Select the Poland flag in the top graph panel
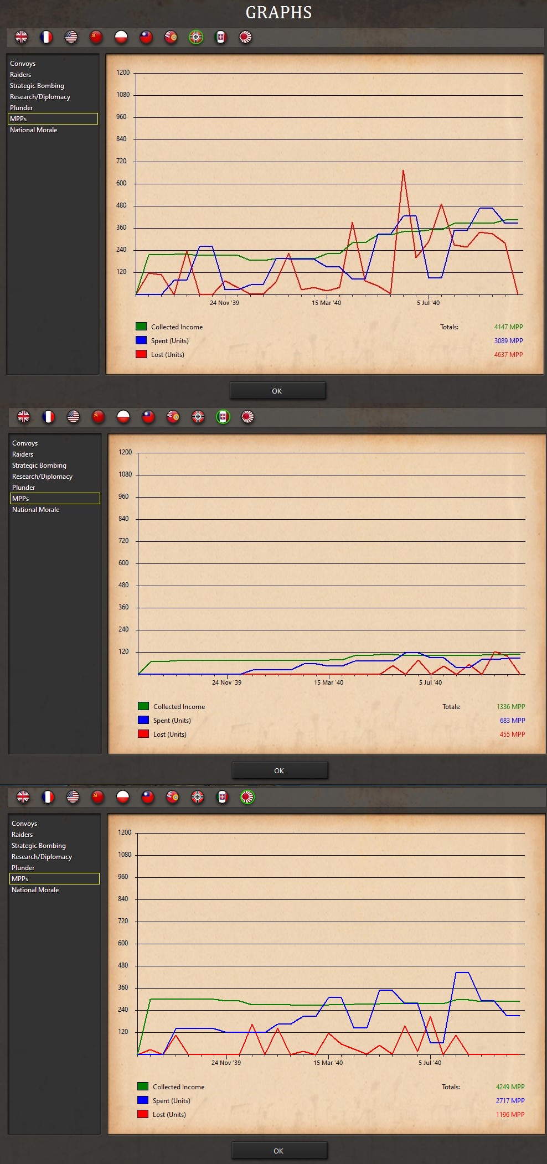 [x=121, y=37]
